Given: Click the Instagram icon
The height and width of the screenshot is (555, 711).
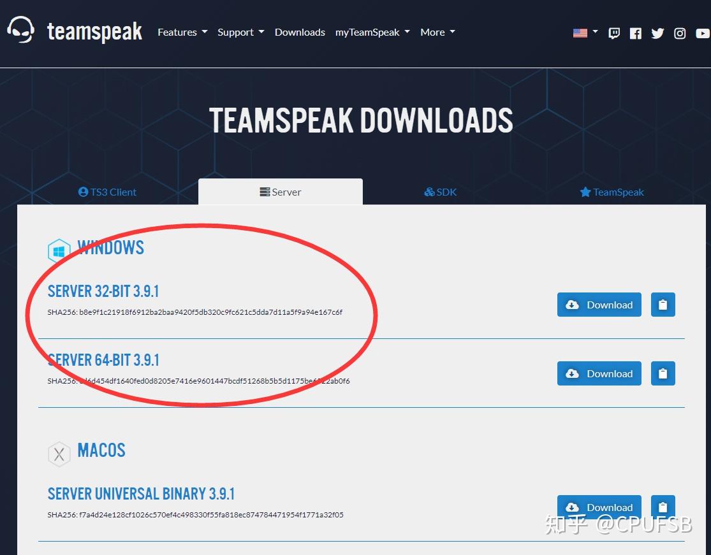Looking at the screenshot, I should (680, 32).
